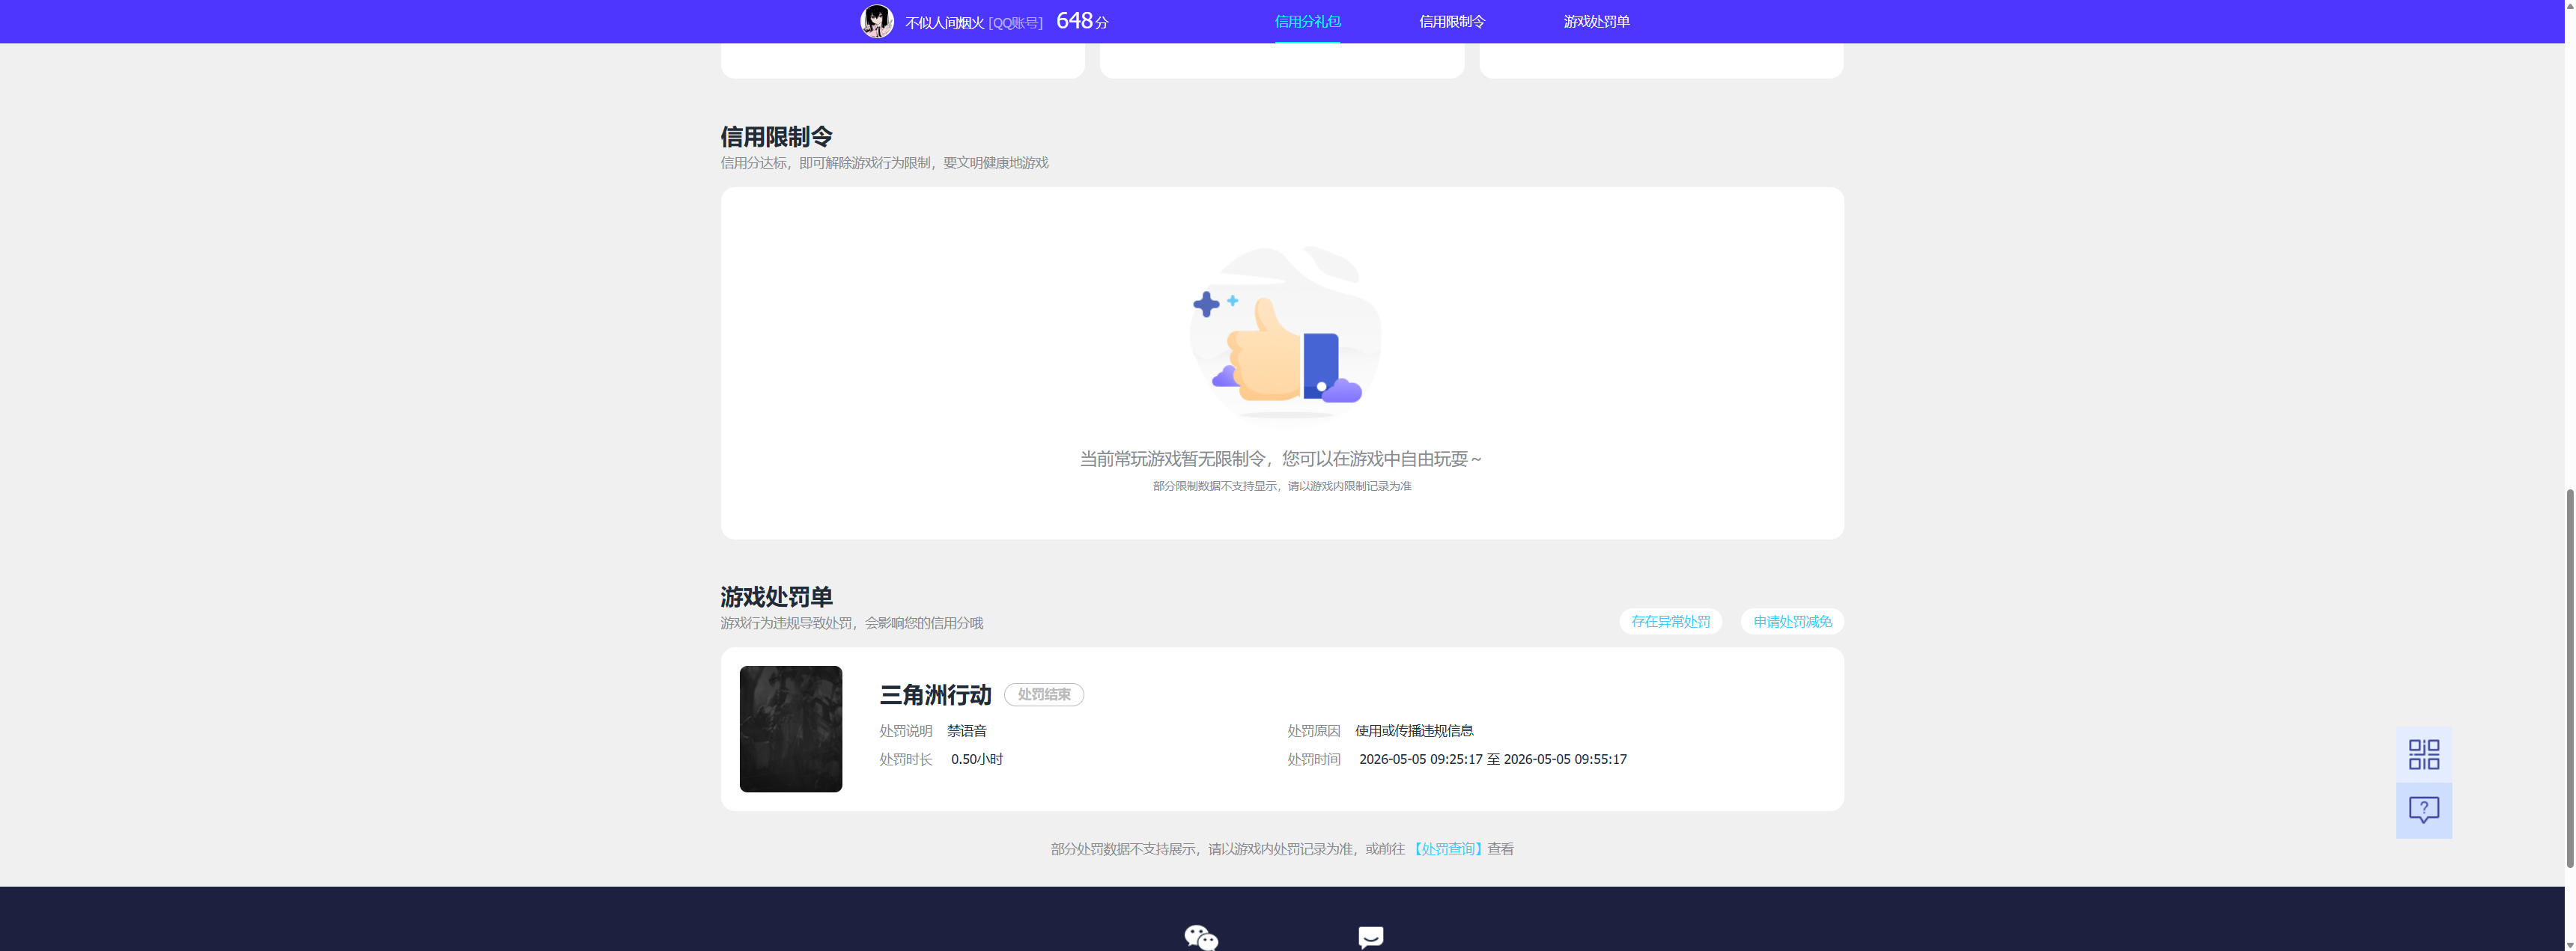2576x951 pixels.
Task: Open the help question floating icon
Action: pos(2423,809)
